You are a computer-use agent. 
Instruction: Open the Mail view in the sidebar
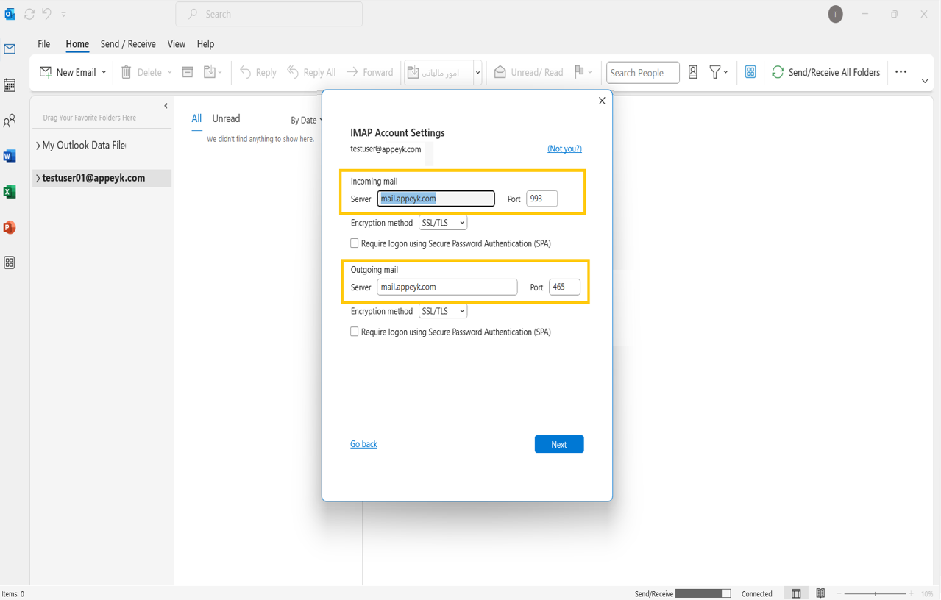10,49
